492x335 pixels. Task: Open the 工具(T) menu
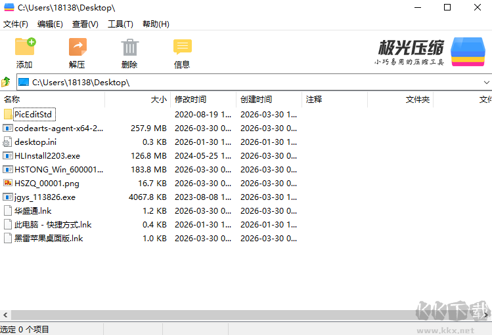point(120,24)
